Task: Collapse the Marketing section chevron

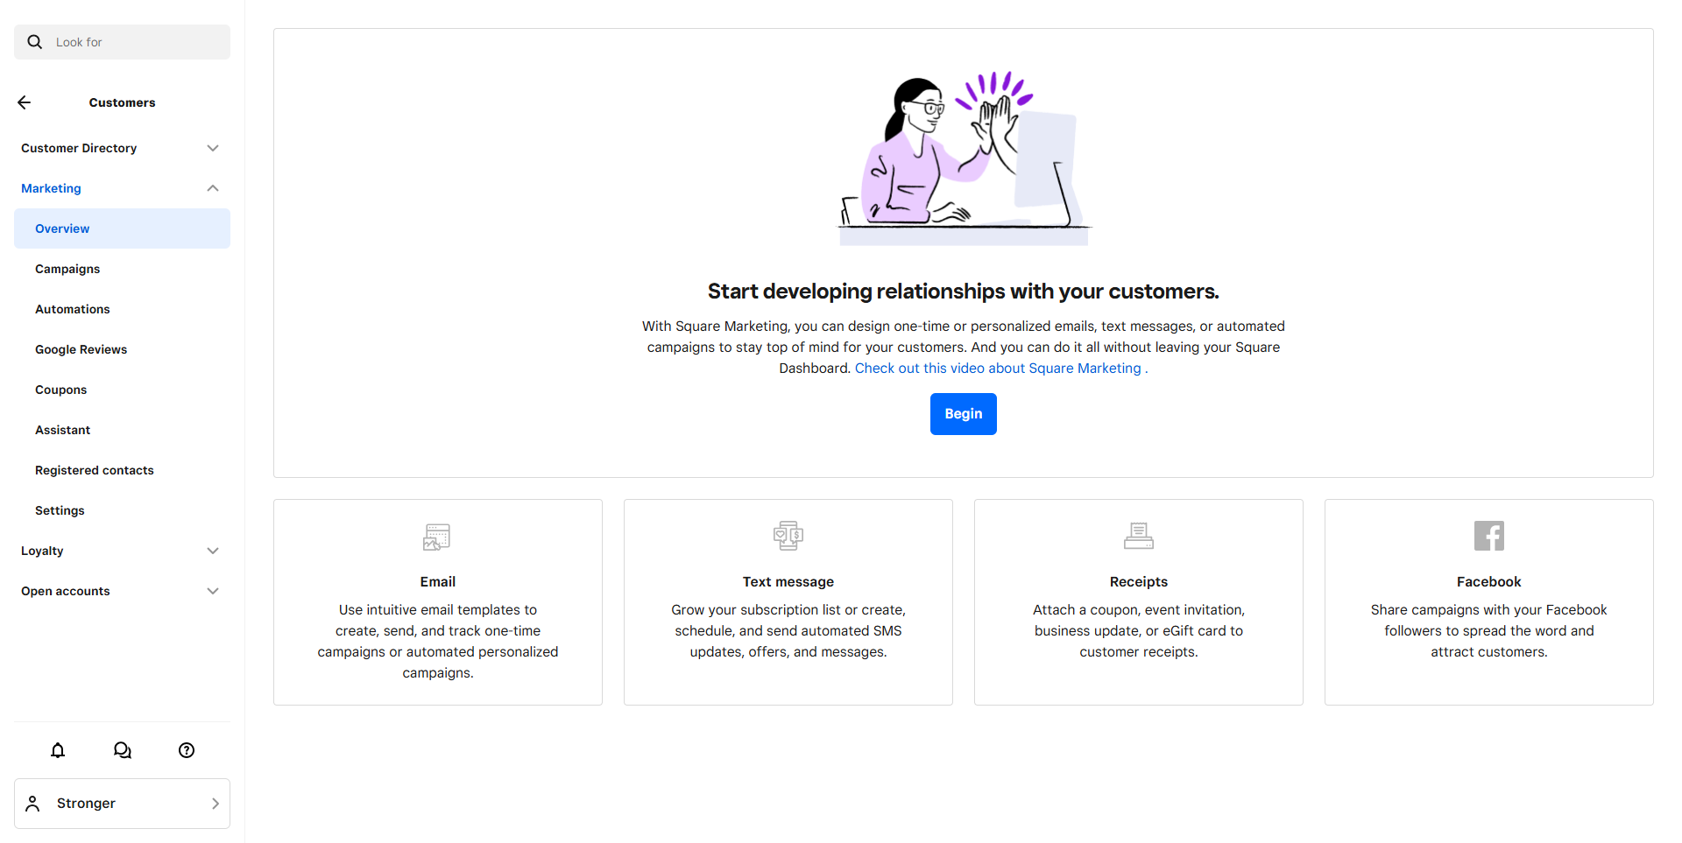Action: 213,188
